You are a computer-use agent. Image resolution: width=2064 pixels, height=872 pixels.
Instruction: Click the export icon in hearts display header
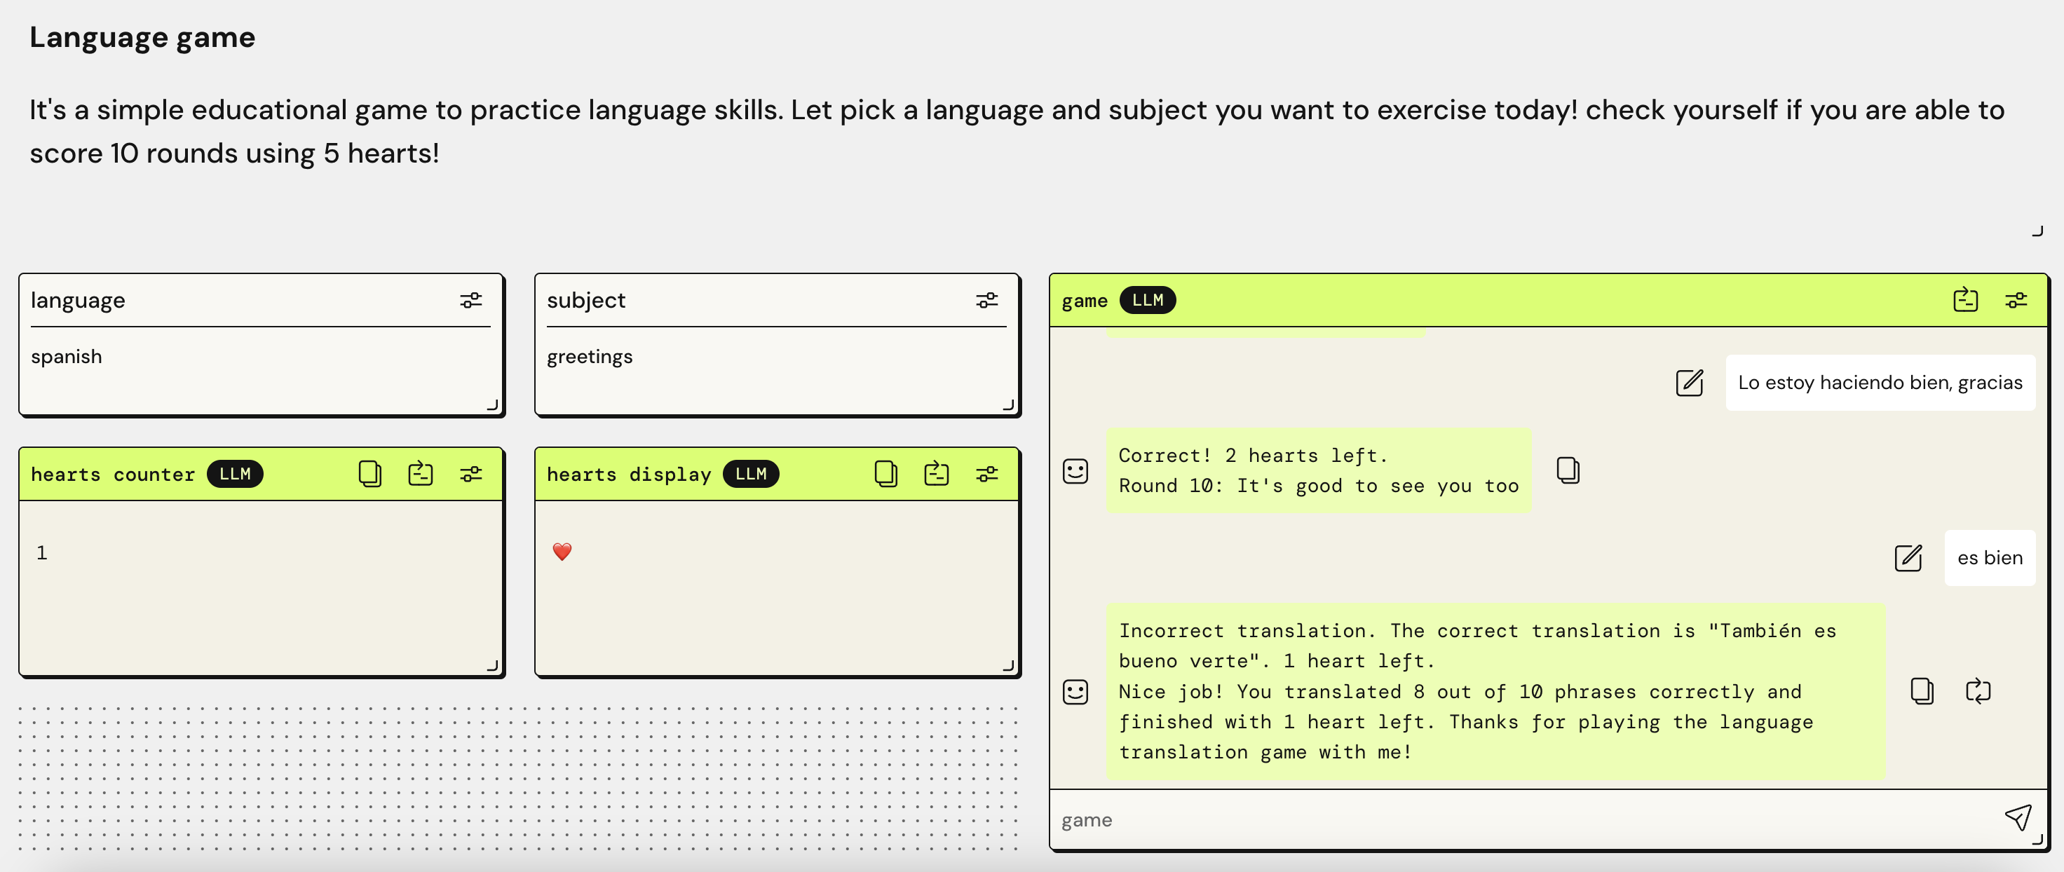point(936,474)
